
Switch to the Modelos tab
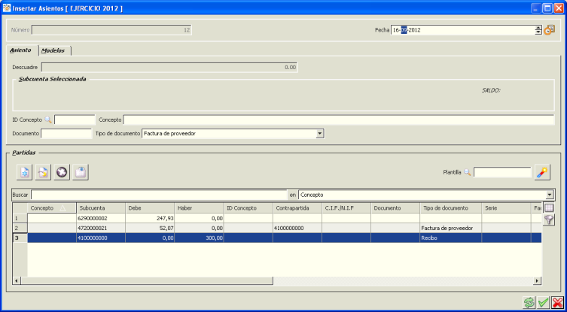coord(53,50)
